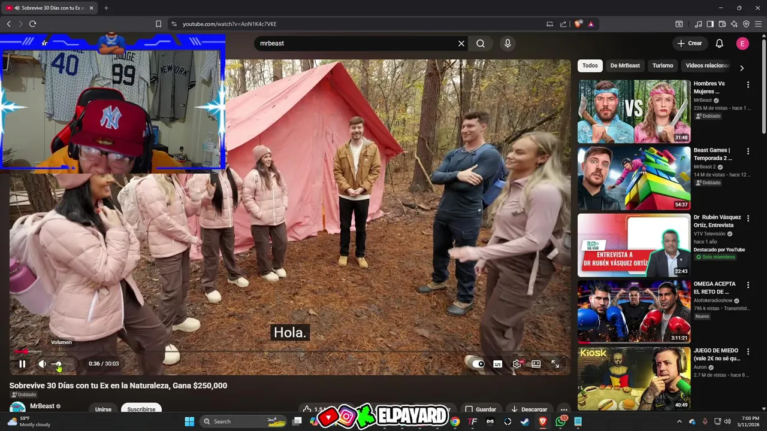Open a new browser tab
The height and width of the screenshot is (431, 767).
pyautogui.click(x=106, y=8)
